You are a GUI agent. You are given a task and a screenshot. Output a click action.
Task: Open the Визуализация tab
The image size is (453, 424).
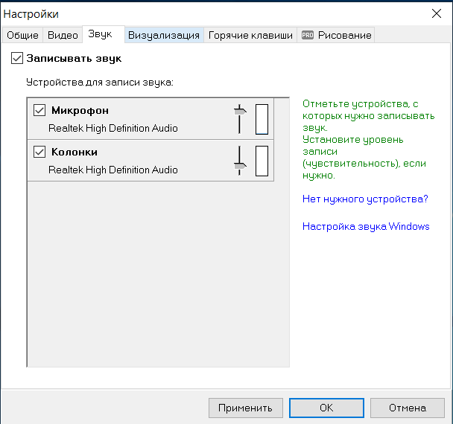[x=163, y=35]
